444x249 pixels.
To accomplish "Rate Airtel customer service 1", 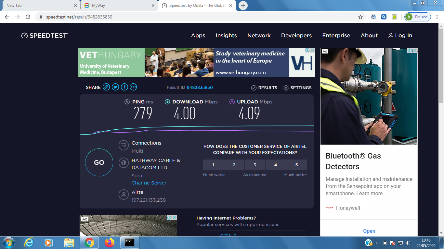I will (213, 165).
